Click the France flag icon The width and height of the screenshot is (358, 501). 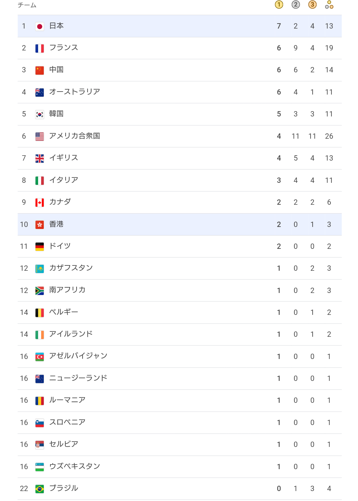coord(40,48)
